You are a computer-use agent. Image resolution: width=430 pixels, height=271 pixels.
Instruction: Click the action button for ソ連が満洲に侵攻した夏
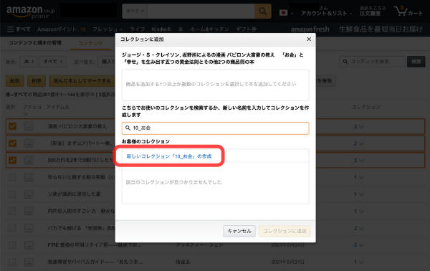tap(29, 194)
